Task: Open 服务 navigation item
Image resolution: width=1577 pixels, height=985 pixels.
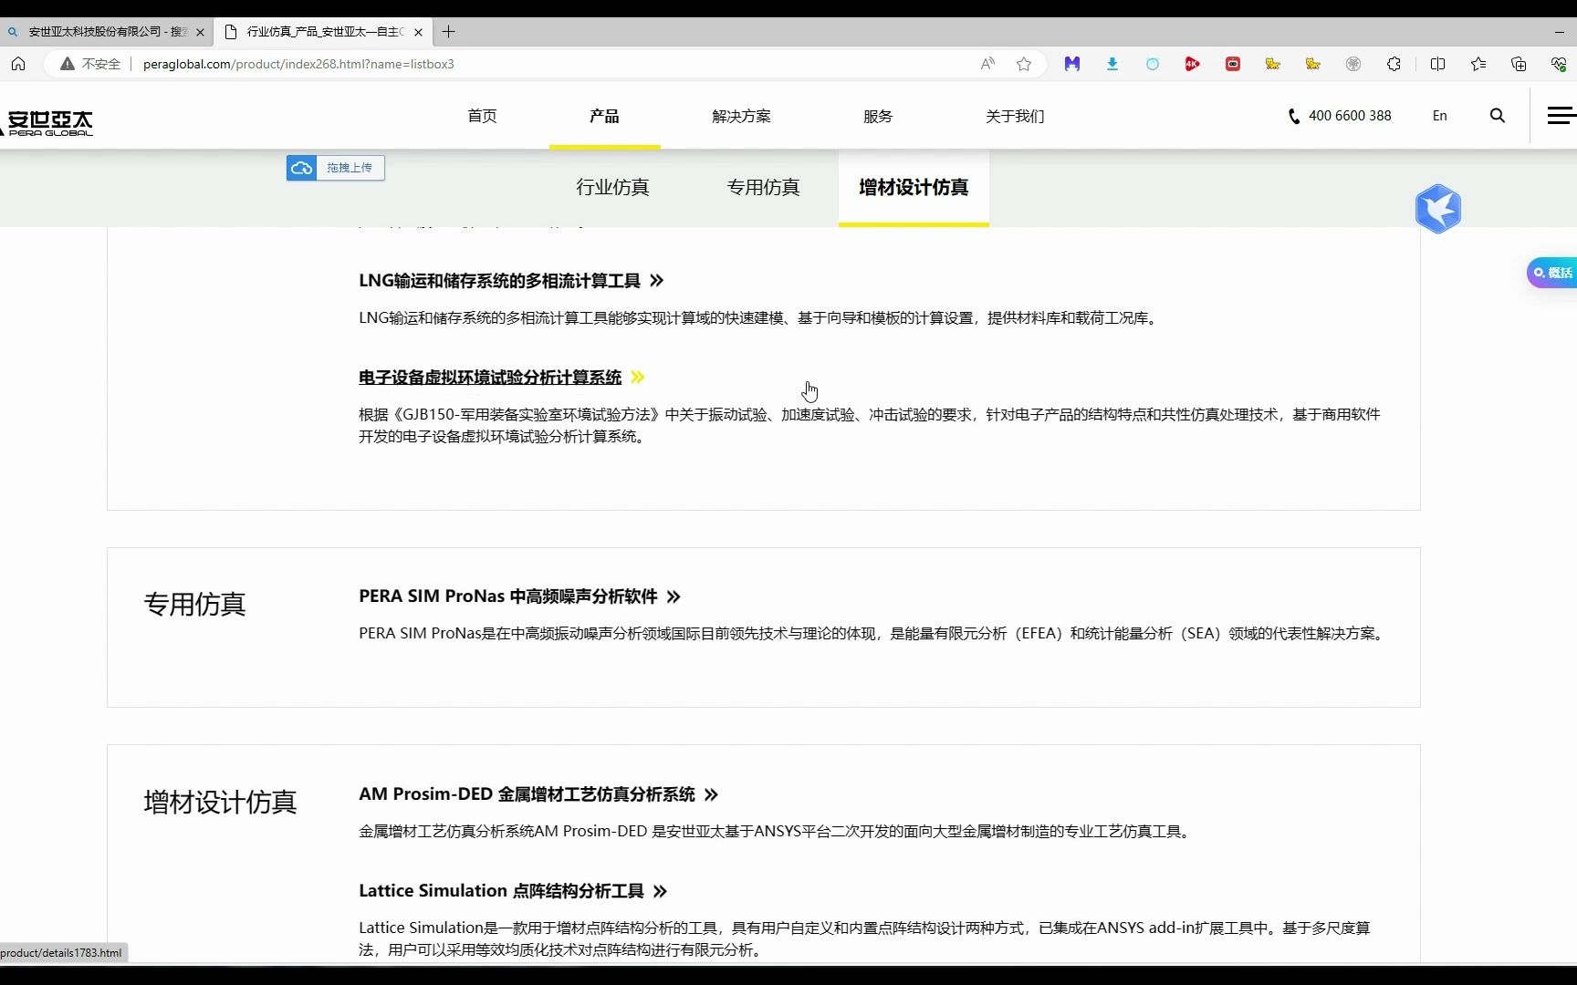Action: point(878,116)
